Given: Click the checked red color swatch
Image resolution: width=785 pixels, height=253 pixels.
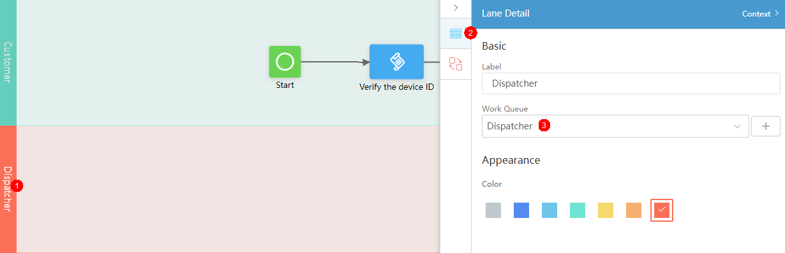Looking at the screenshot, I should (662, 210).
